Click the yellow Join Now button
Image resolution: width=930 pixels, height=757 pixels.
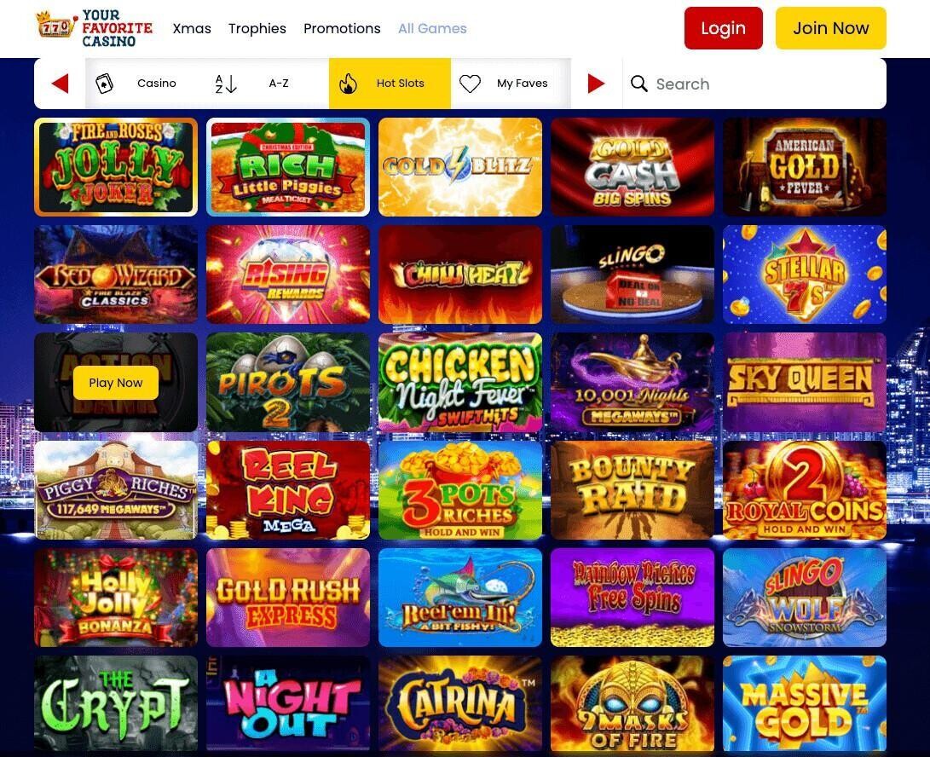tap(830, 28)
